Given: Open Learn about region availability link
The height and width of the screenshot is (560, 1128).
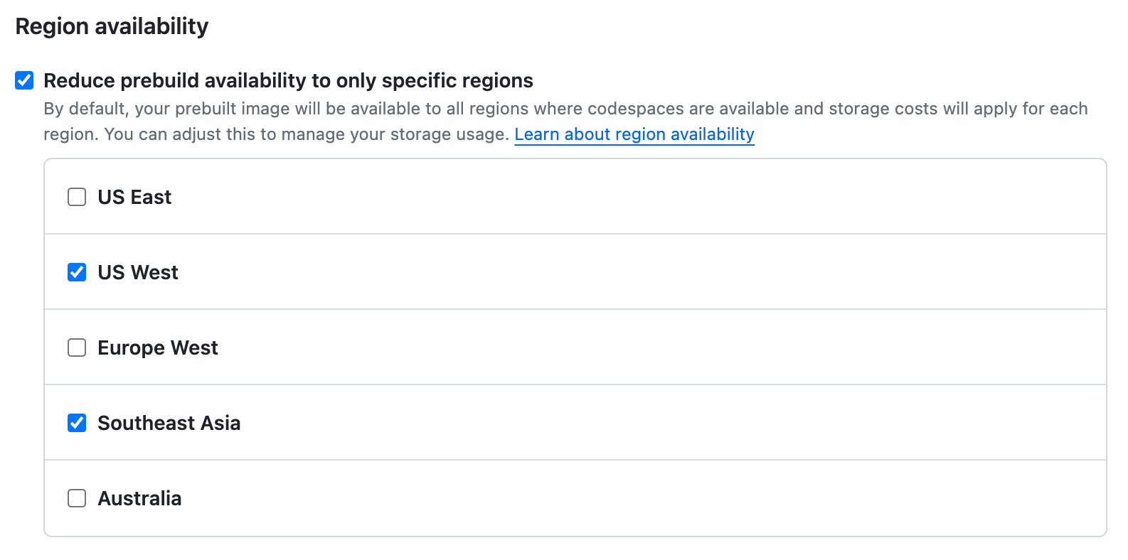Looking at the screenshot, I should pos(634,134).
